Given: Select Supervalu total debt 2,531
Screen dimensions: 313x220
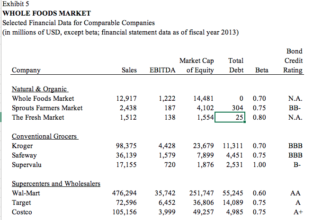Looking at the screenshot, I should point(235,165).
